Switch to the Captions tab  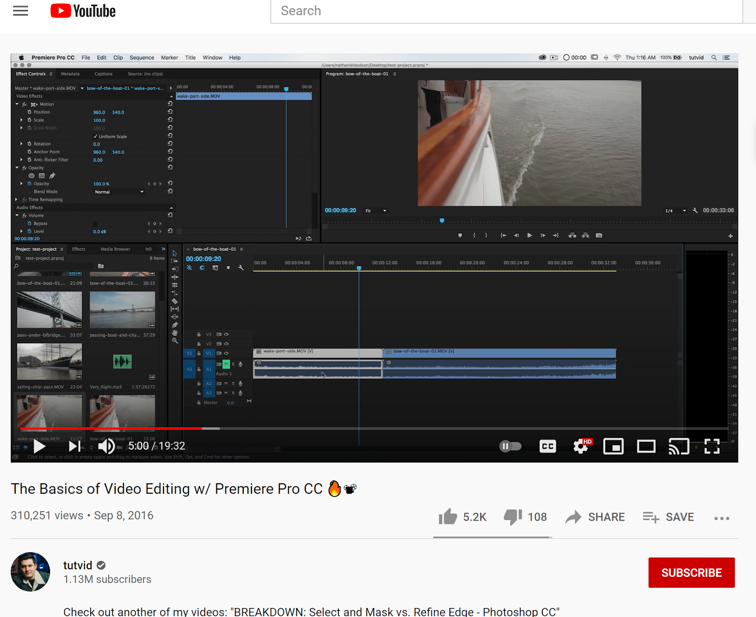pos(103,74)
